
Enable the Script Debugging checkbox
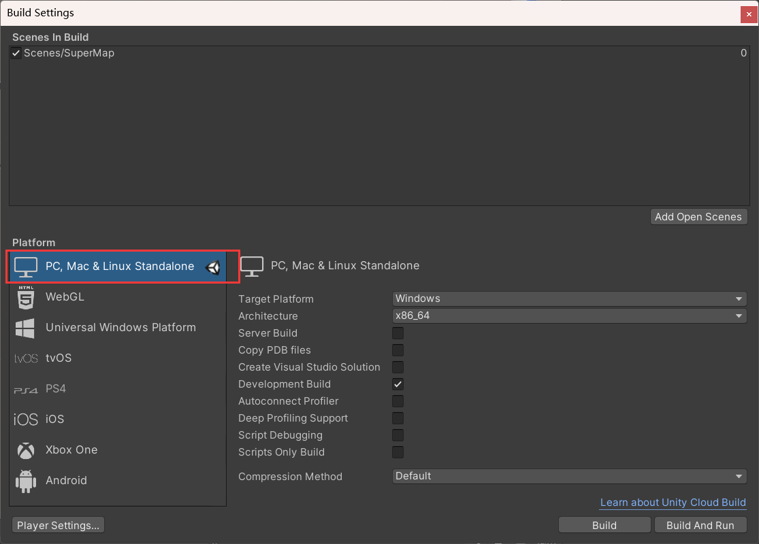click(x=398, y=435)
